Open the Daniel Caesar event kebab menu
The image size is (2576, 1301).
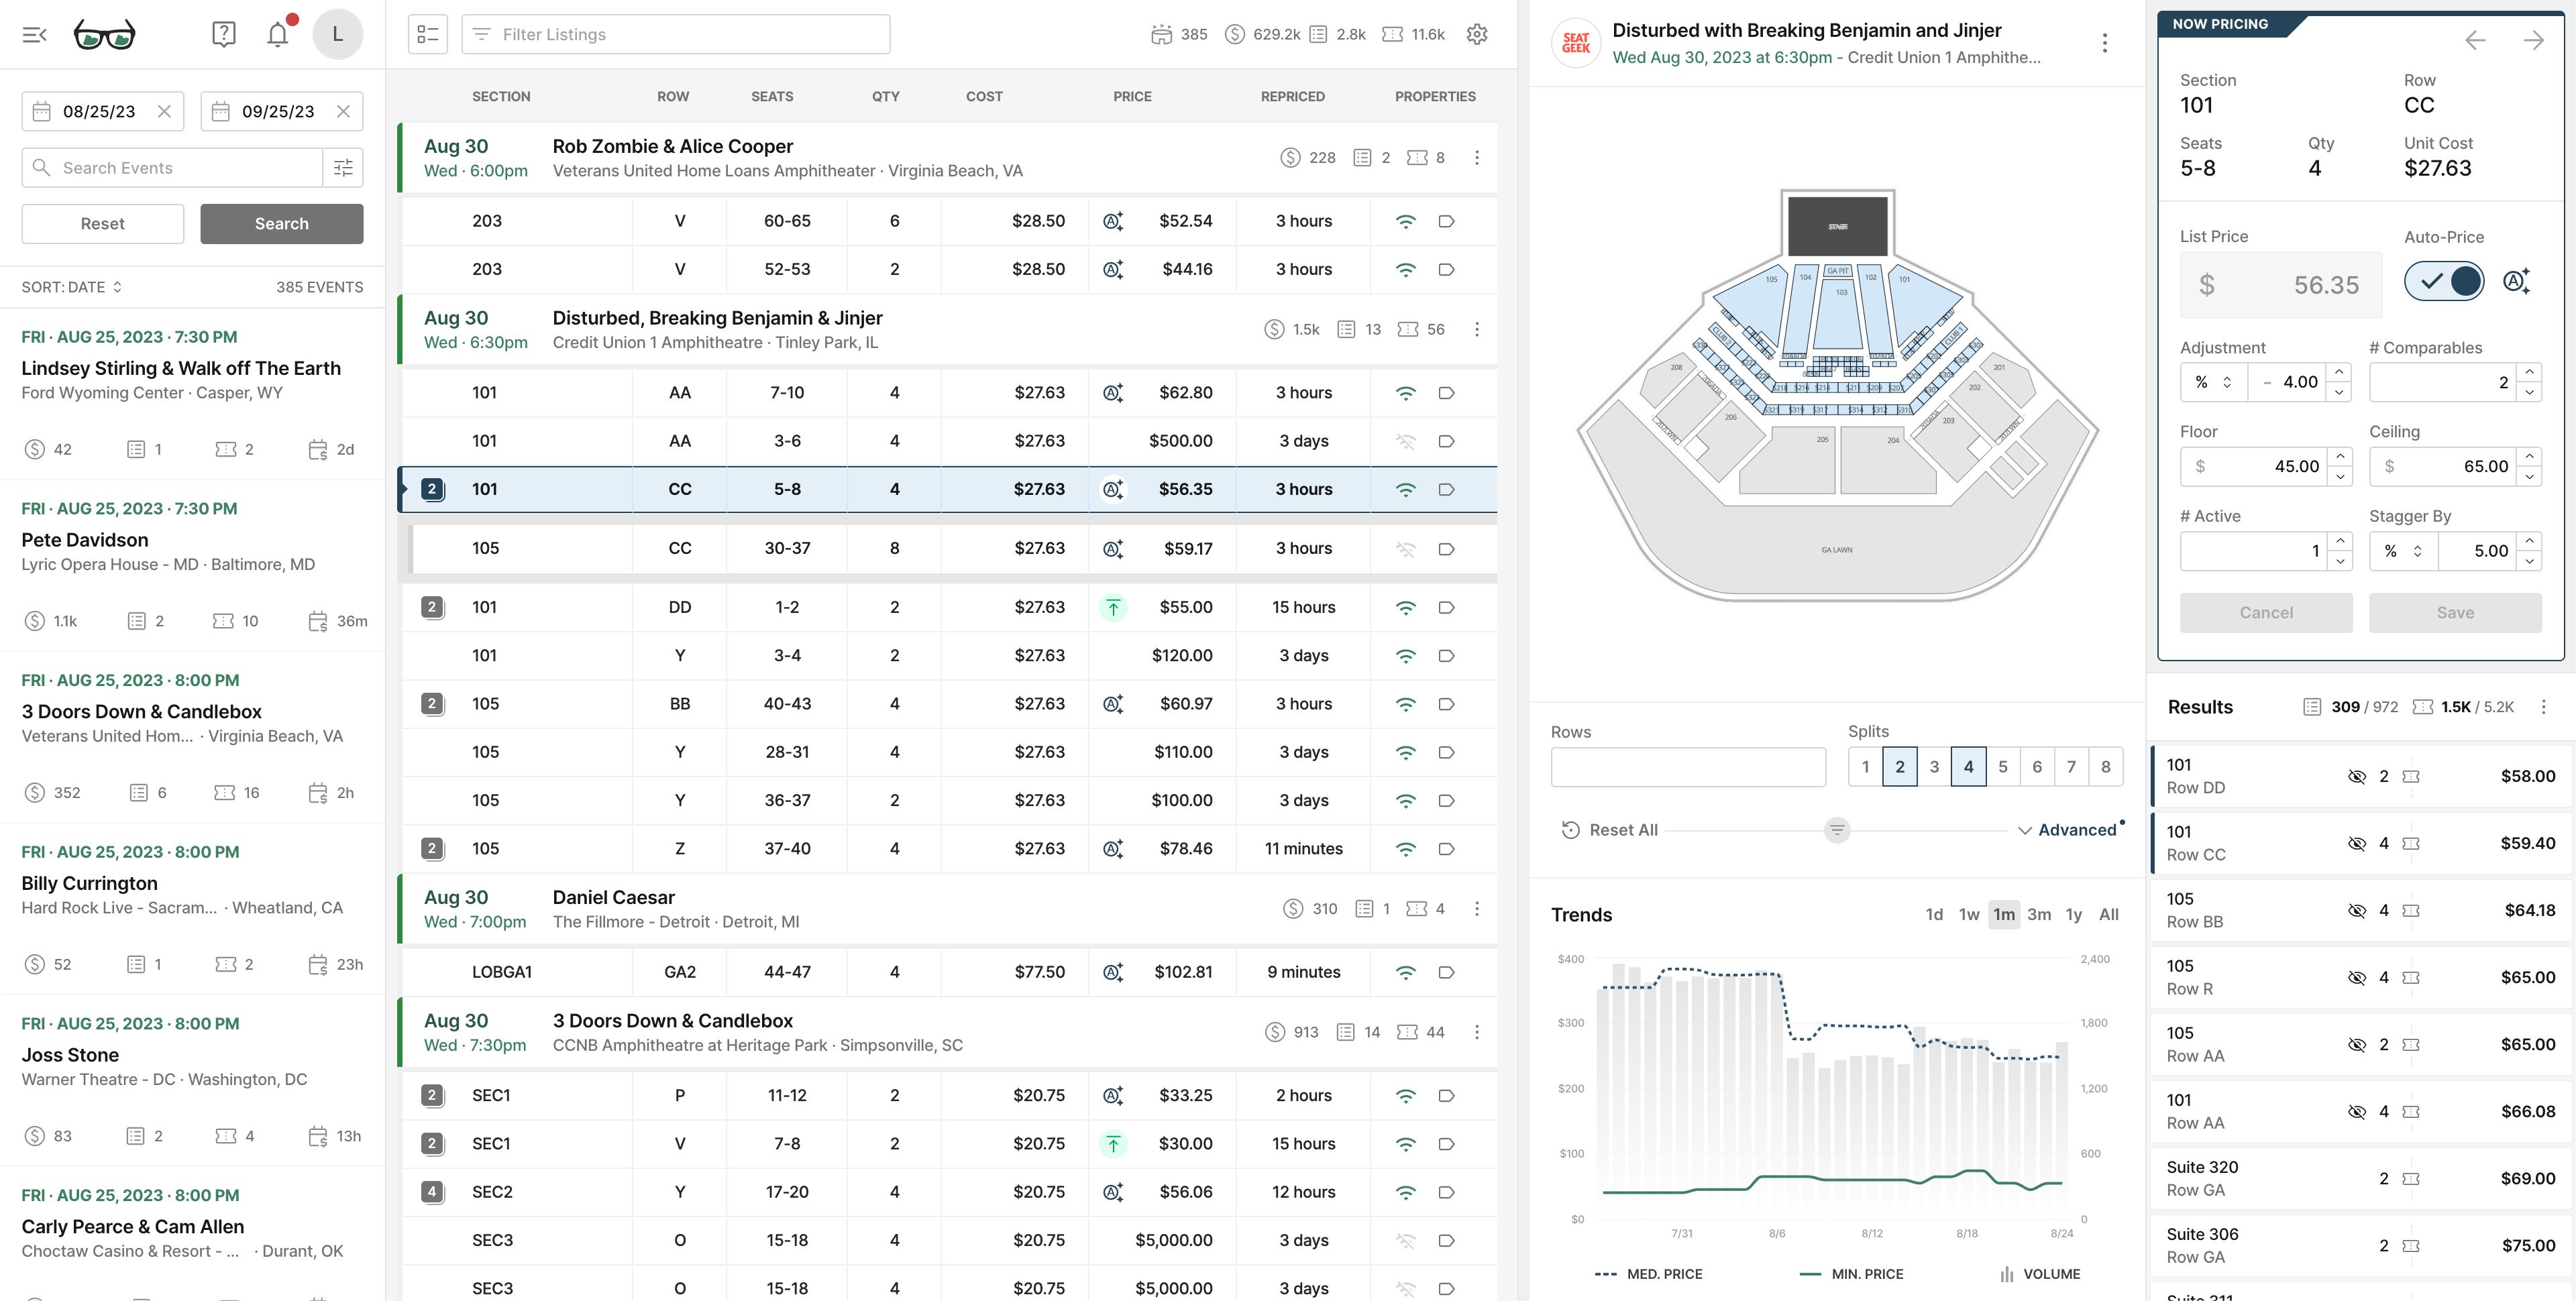1477,909
